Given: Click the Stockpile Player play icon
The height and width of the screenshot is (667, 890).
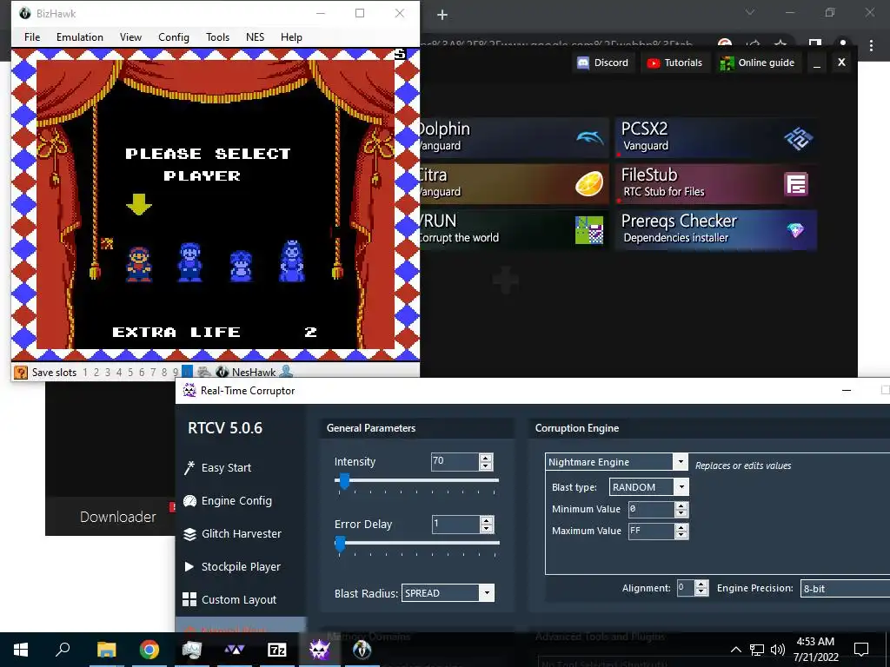Looking at the screenshot, I should 189,566.
